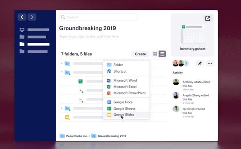Screen dimensions: 241x149
Task: Click the Create button
Action: (140, 54)
